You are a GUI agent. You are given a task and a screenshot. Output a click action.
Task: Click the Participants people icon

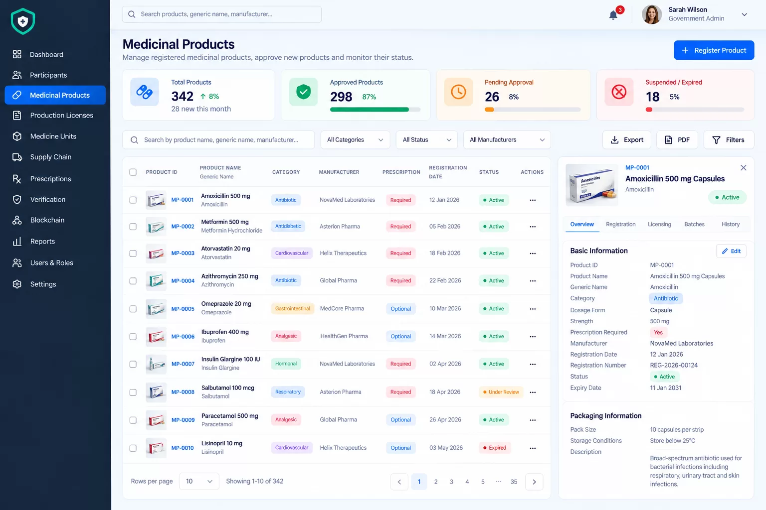coord(17,75)
